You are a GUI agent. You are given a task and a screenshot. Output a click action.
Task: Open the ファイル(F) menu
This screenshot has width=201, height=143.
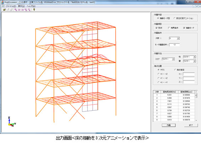pos(11,6)
